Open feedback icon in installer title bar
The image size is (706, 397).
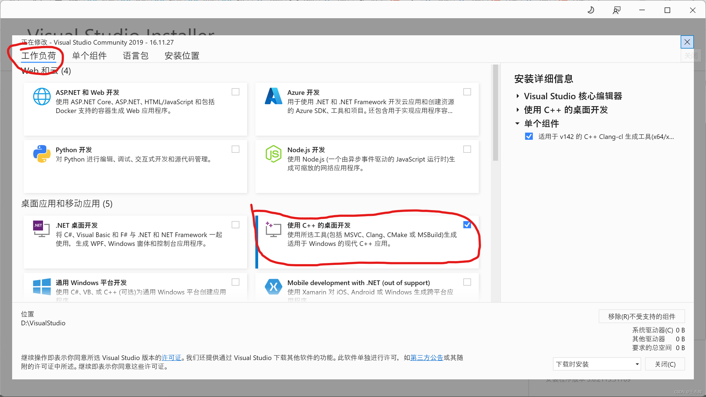(x=616, y=10)
